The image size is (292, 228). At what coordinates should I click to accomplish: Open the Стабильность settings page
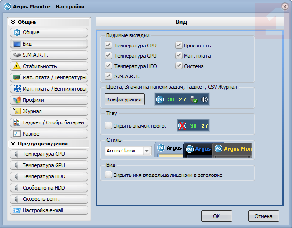49,66
